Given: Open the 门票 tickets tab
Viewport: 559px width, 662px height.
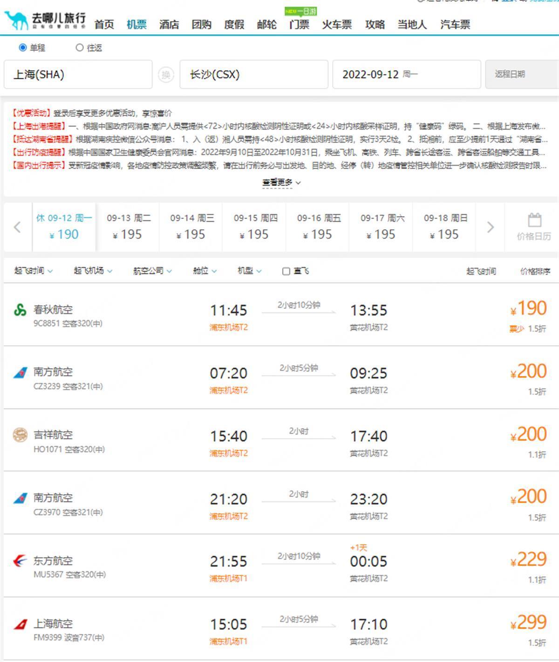Looking at the screenshot, I should point(300,24).
